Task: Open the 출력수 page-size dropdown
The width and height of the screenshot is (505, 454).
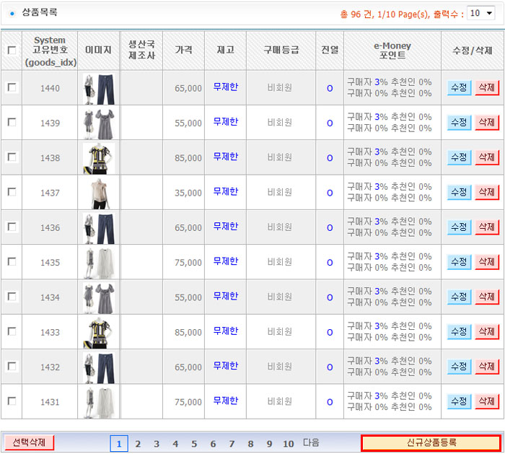Action: point(480,13)
